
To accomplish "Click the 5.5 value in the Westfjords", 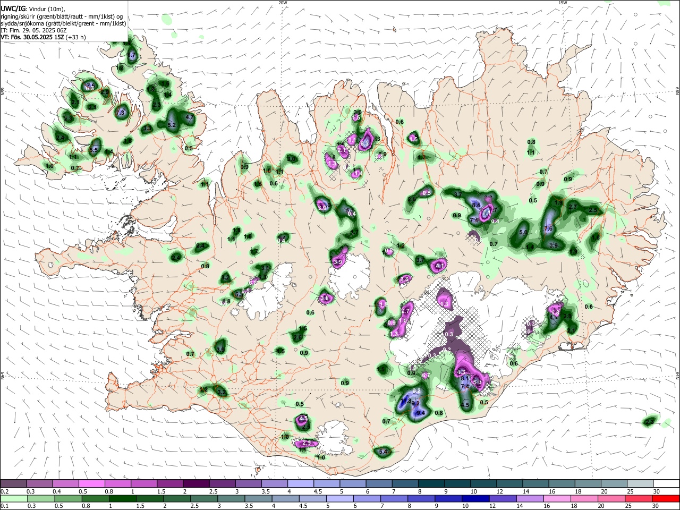I will pyautogui.click(x=93, y=150).
